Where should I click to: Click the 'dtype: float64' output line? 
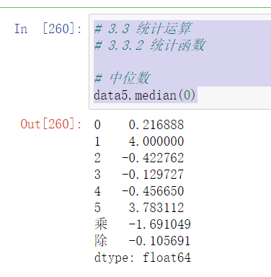[143, 258]
